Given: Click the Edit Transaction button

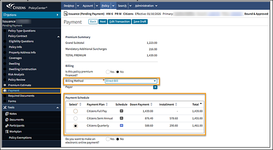Looking at the screenshot, I should (120, 21).
